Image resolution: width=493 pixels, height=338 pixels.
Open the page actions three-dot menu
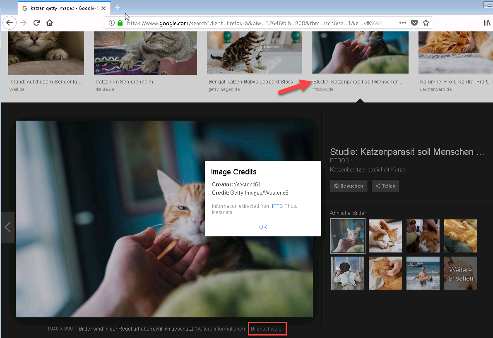(x=402, y=23)
